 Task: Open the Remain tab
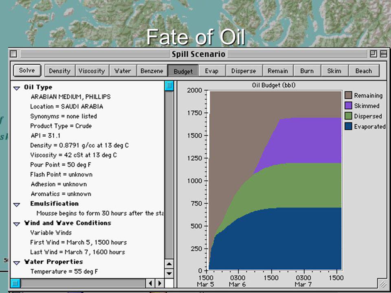[278, 71]
